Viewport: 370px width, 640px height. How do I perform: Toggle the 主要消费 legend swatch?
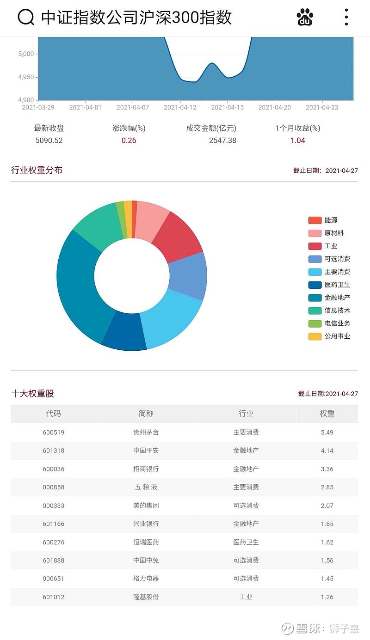(315, 272)
